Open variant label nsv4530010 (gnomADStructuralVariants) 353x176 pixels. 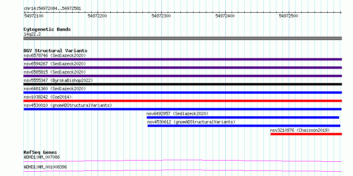pyautogui.click(x=68, y=105)
